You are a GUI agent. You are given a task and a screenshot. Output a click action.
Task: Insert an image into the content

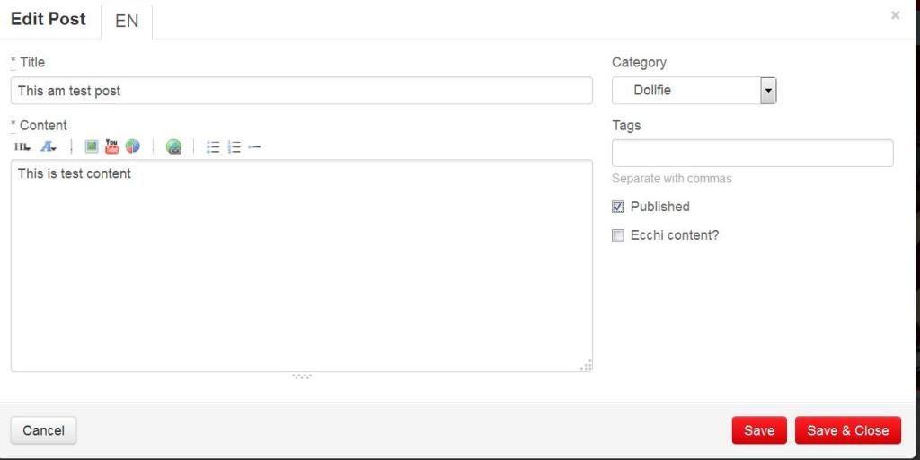(91, 146)
